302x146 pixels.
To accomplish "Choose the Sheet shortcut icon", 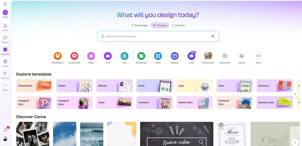I will coord(158,56).
